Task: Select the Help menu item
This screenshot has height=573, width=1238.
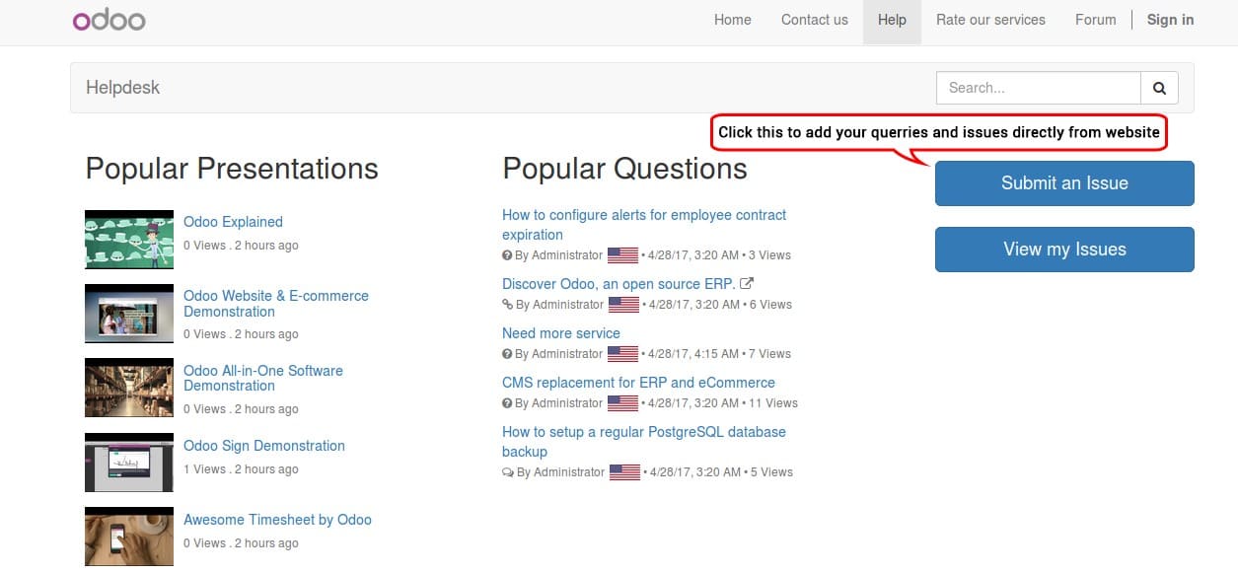Action: [892, 20]
